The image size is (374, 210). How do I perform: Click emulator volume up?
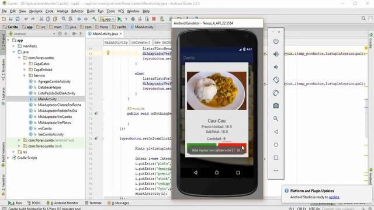coord(276,54)
